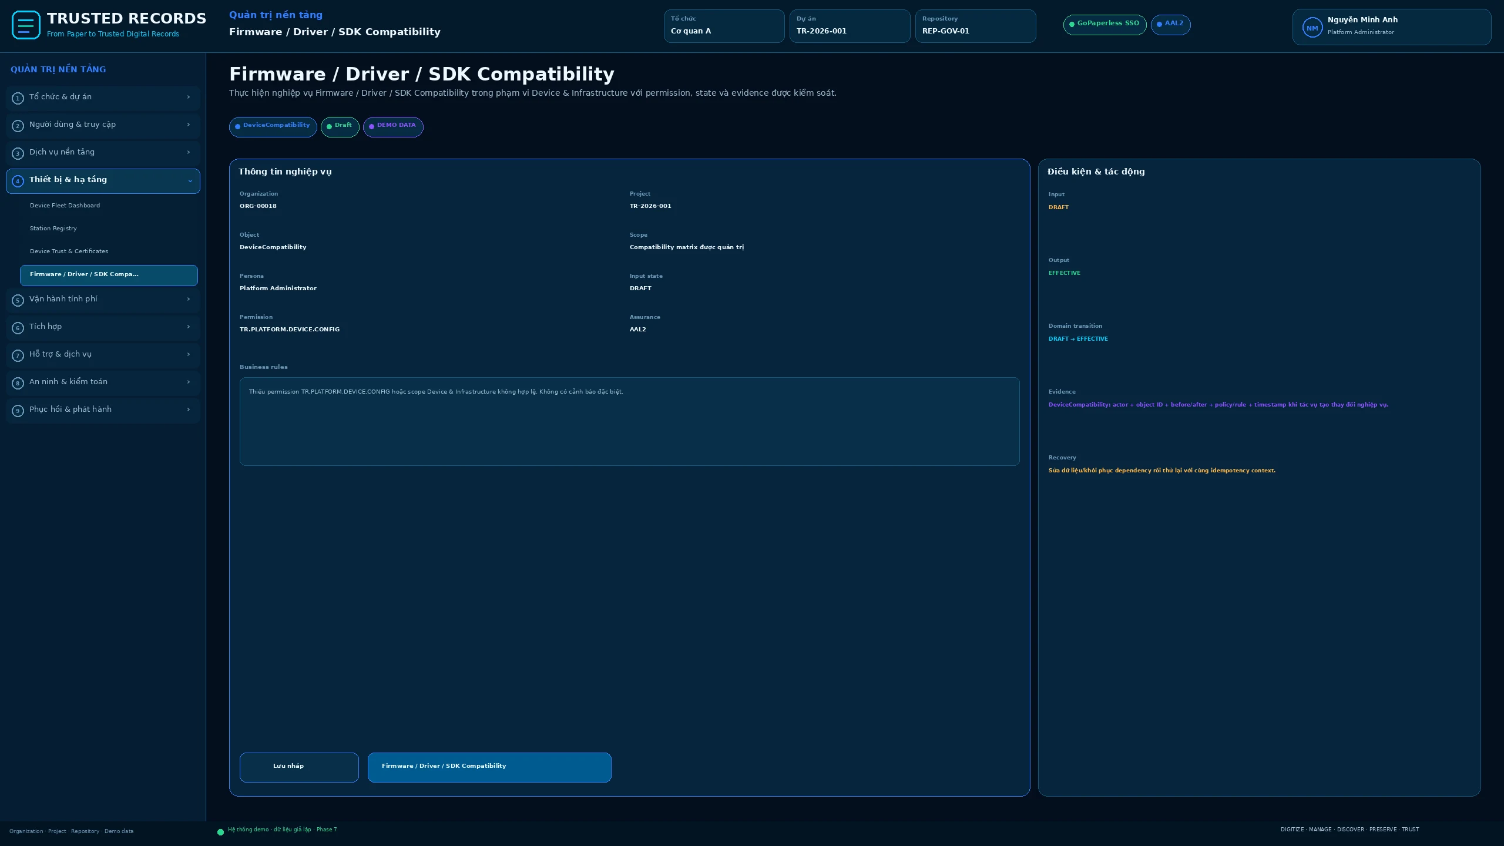
Task: Click inside the Business rules text box
Action: click(x=629, y=421)
